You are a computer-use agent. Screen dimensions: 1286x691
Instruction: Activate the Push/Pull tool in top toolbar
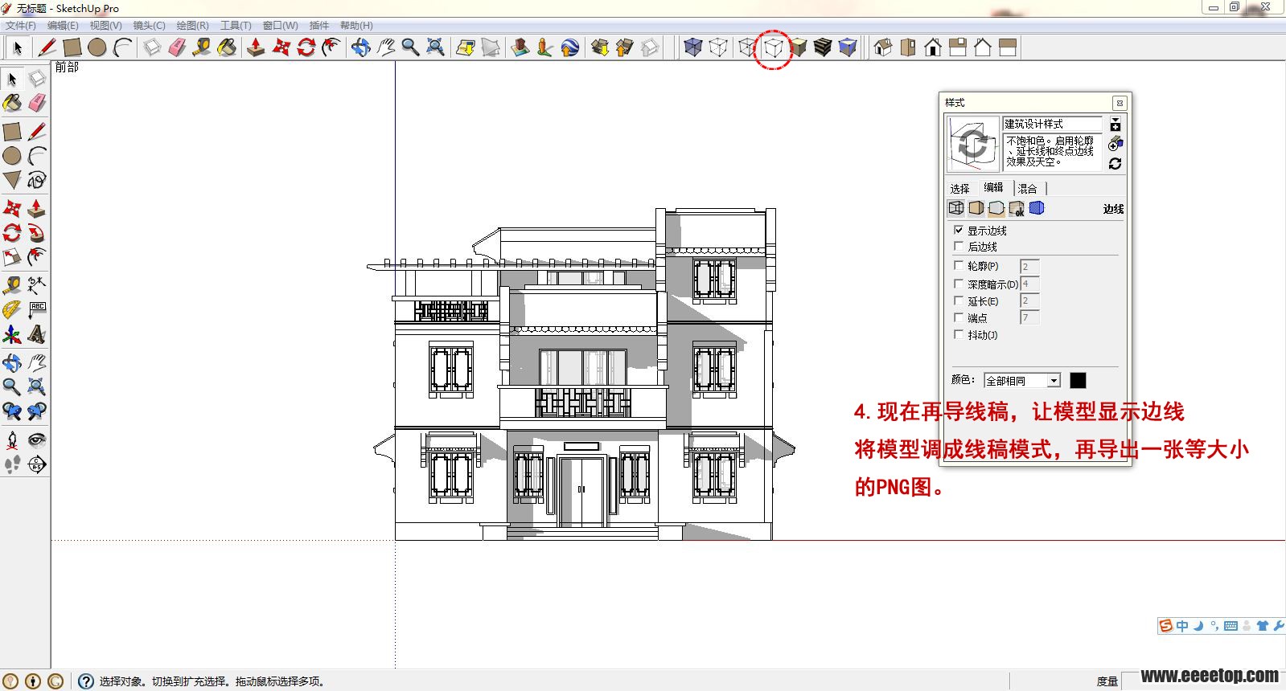pos(256,47)
